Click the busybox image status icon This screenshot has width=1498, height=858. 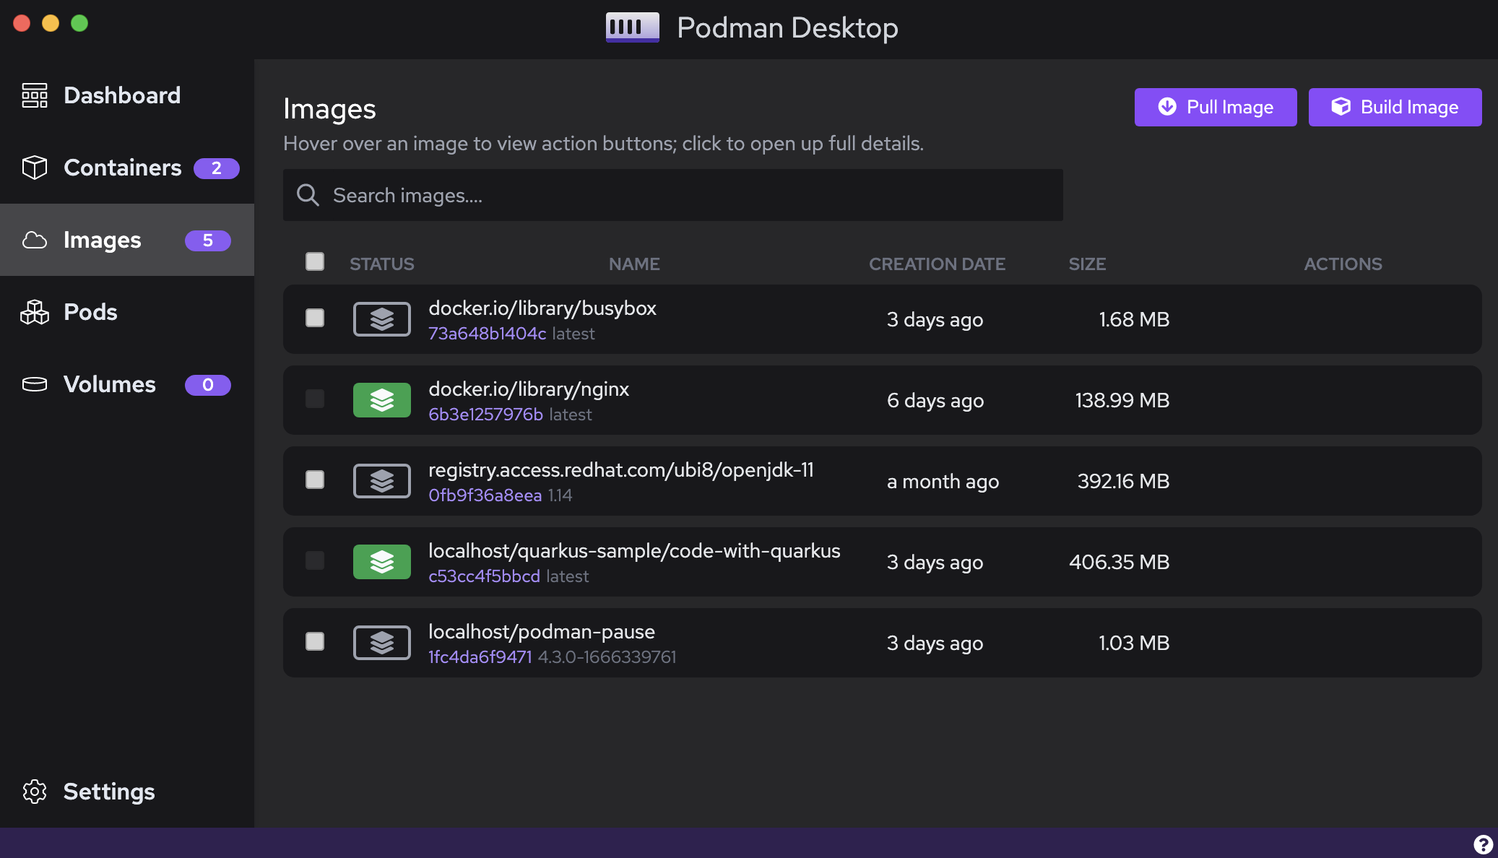(381, 319)
